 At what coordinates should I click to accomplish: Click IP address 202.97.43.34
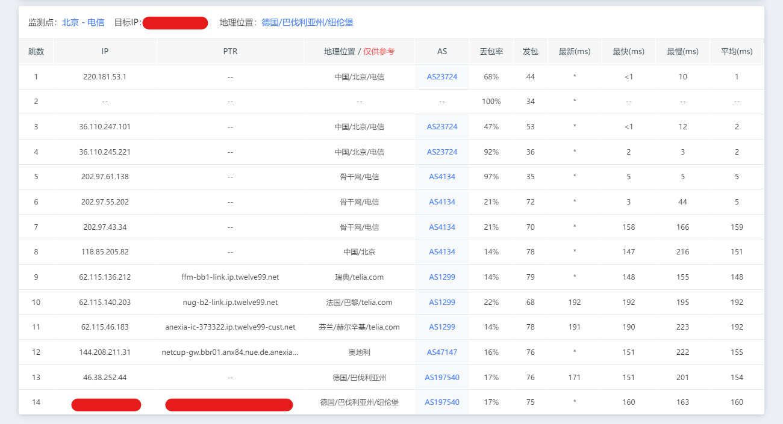point(105,227)
